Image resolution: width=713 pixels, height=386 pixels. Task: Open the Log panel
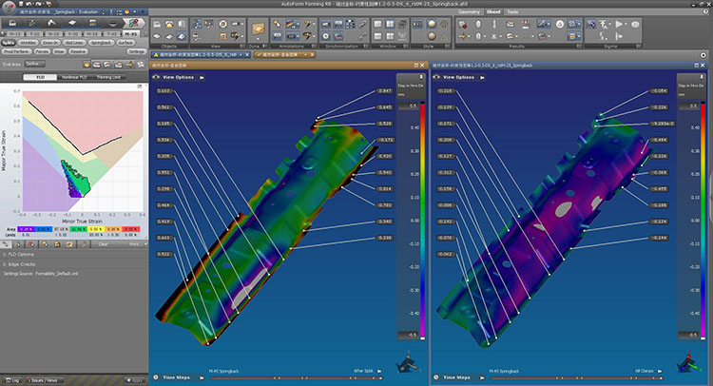(14, 378)
